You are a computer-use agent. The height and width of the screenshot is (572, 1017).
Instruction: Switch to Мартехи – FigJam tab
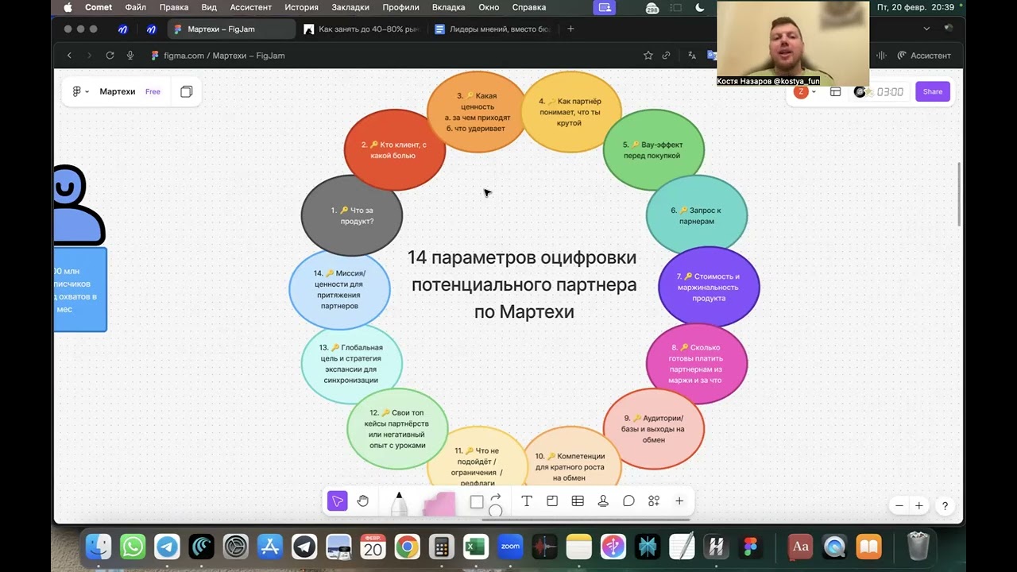coord(230,29)
